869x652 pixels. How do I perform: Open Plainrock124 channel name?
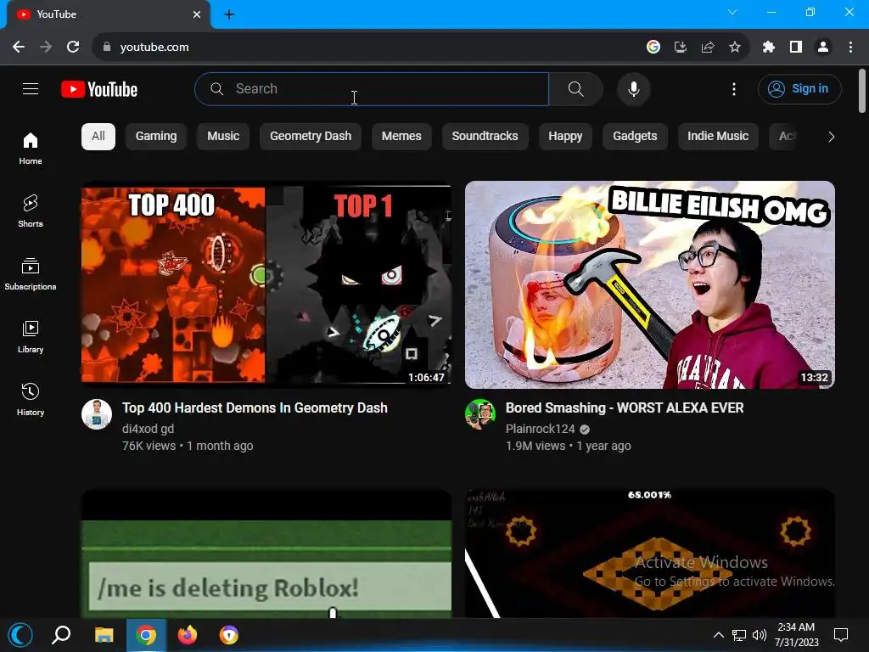click(x=541, y=429)
